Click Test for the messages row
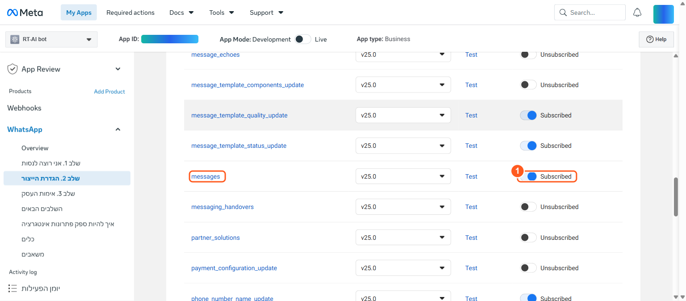This screenshot has height=301, width=686. (471, 176)
